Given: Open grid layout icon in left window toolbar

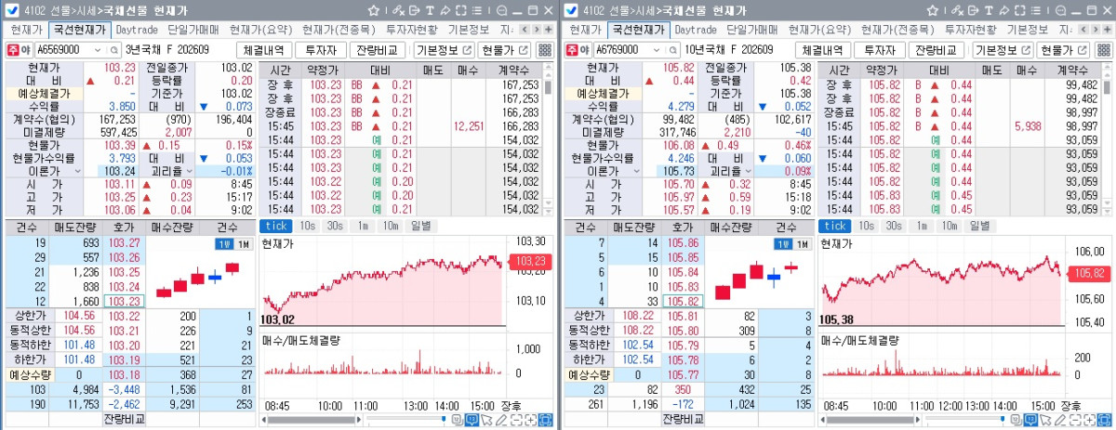Looking at the screenshot, I should 546,50.
